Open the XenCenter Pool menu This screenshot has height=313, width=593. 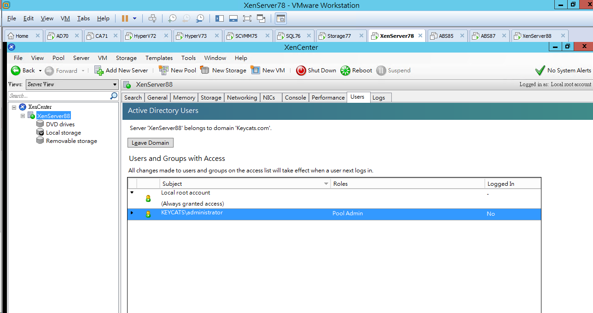(58, 58)
